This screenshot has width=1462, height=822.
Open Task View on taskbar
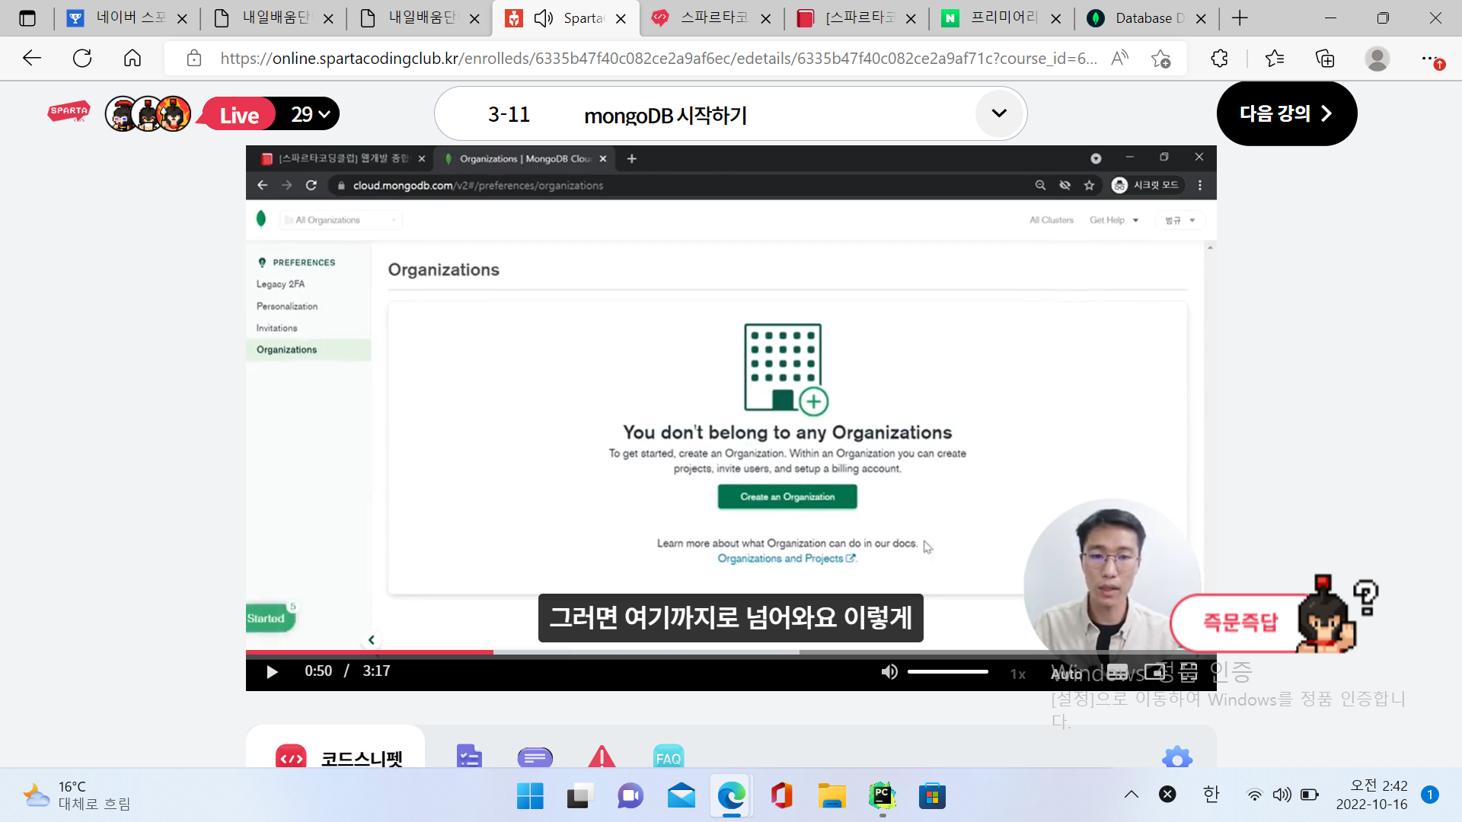[580, 796]
